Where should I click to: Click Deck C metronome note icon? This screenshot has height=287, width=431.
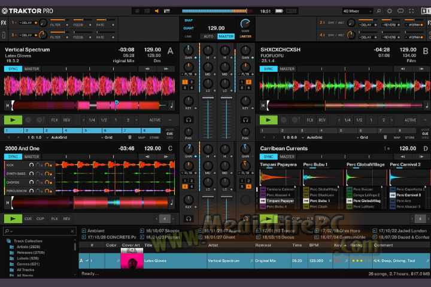click(x=172, y=203)
